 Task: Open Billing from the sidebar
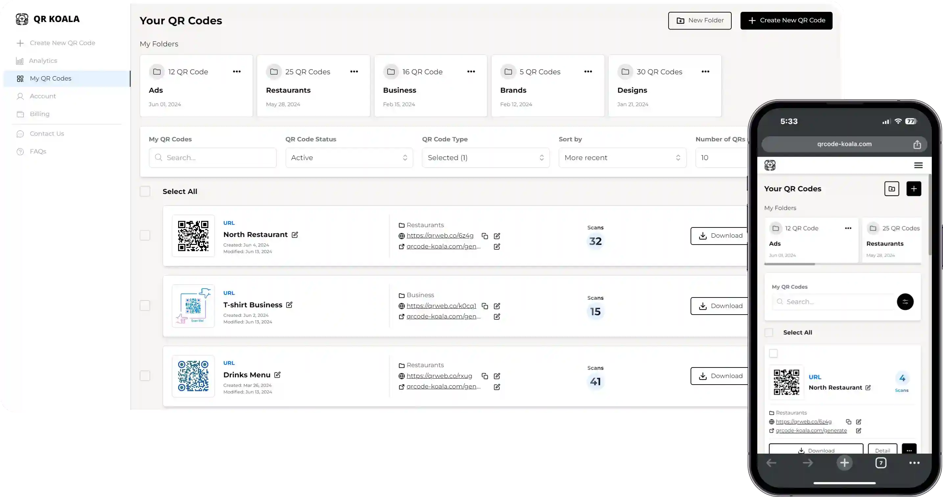39,114
